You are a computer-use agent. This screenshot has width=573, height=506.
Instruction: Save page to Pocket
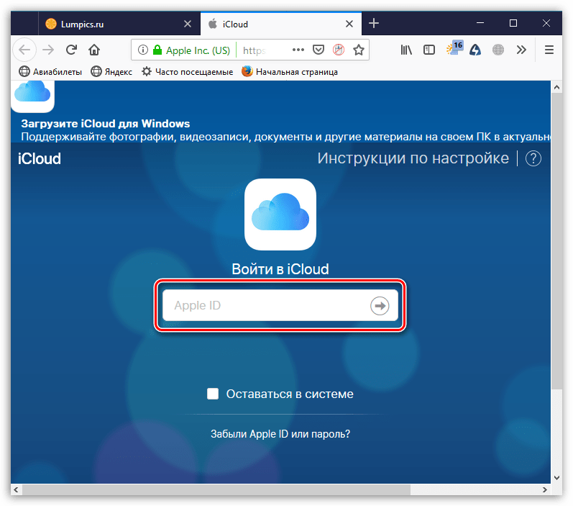(318, 50)
